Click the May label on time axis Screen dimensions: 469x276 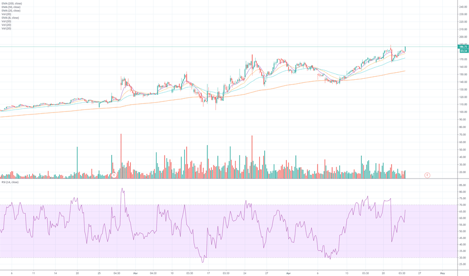pos(443,273)
